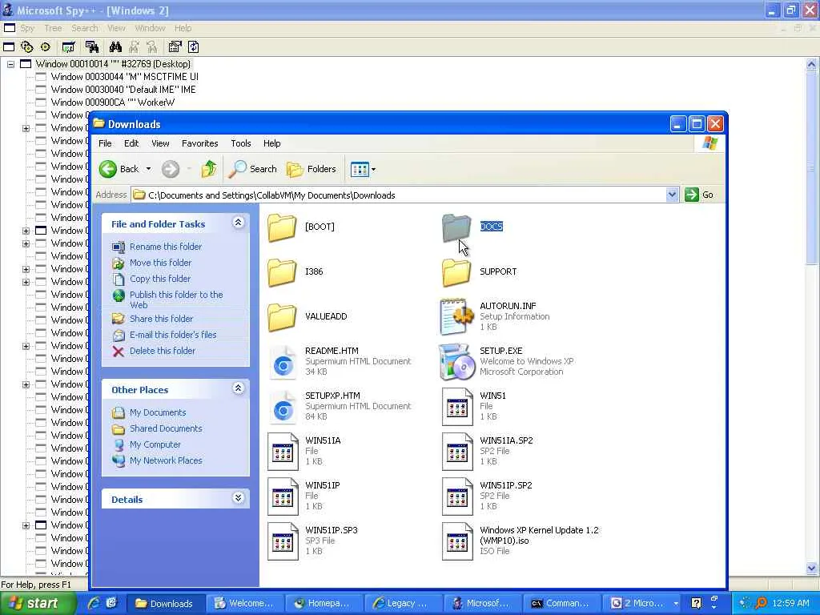Collapse File and Folder Tasks panel
Image resolution: width=820 pixels, height=615 pixels.
point(238,223)
